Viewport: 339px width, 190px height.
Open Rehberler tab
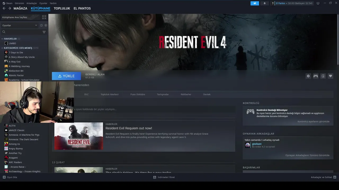coord(186,94)
